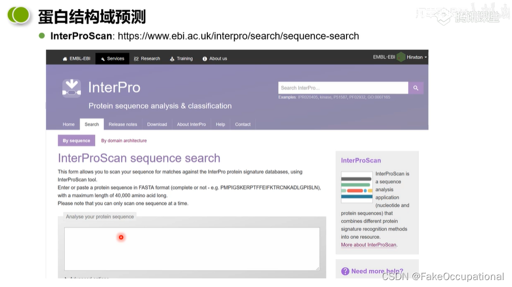Image resolution: width=512 pixels, height=287 pixels.
Task: Open the About us menu item
Action: 215,58
